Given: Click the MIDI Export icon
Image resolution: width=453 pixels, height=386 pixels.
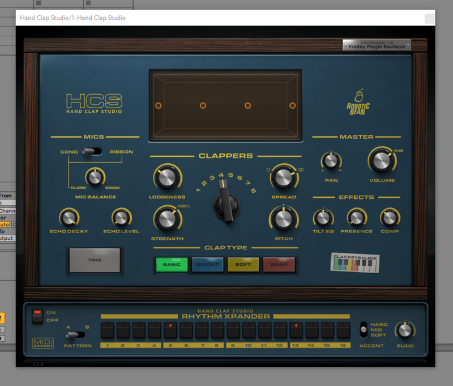Looking at the screenshot, I should tap(43, 343).
